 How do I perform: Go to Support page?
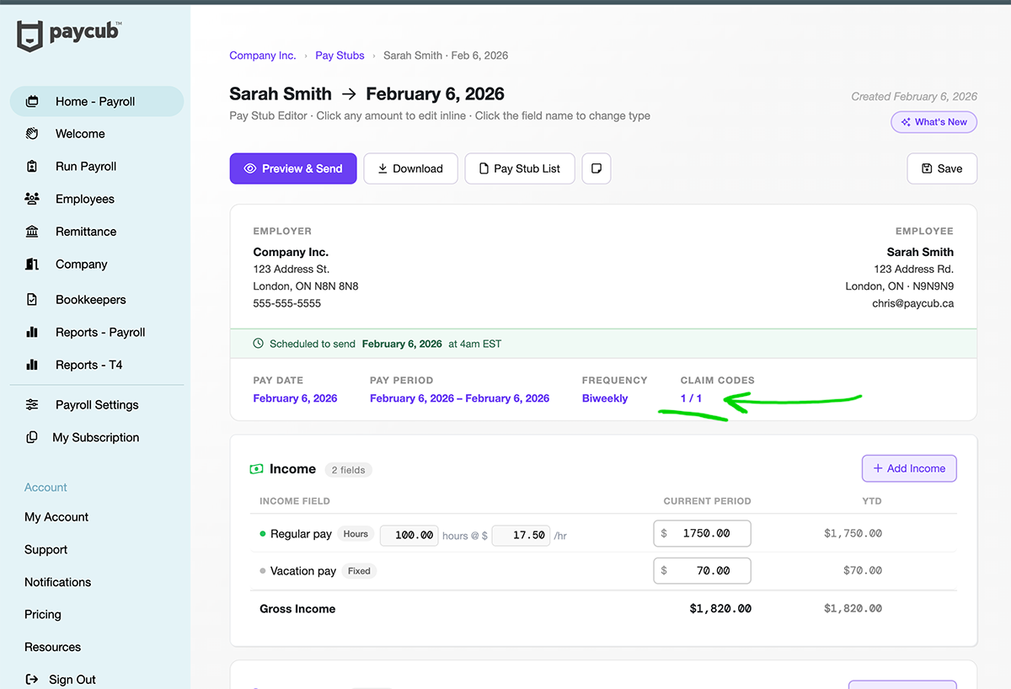point(45,550)
